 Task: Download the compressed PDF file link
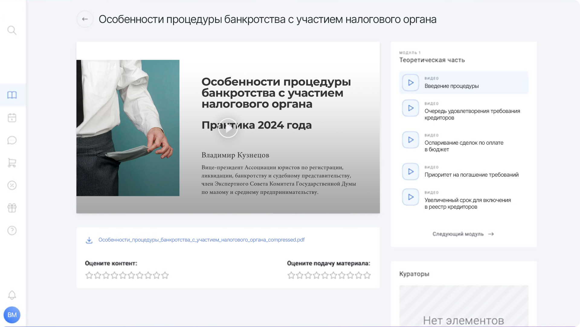click(201, 240)
